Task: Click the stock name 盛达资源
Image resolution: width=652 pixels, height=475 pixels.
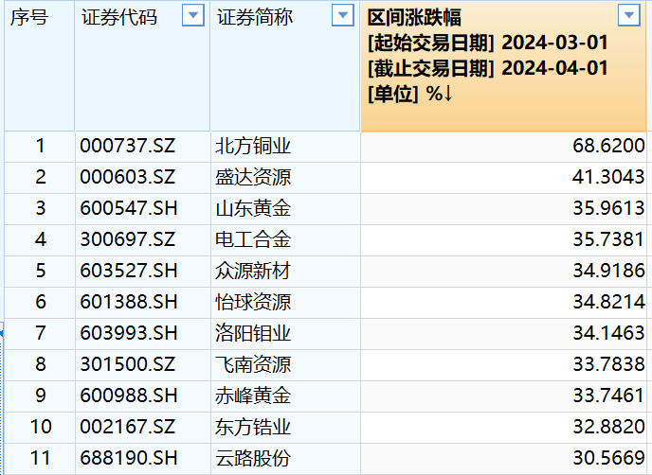Action: (x=253, y=177)
